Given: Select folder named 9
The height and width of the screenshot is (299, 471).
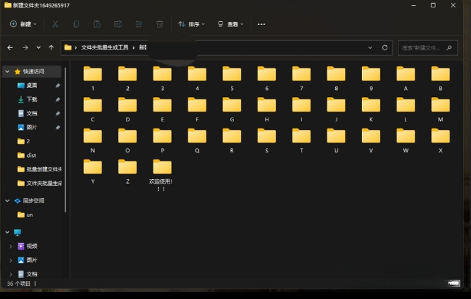Looking at the screenshot, I should point(371,78).
